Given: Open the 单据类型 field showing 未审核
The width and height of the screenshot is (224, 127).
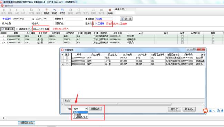Looking at the screenshot, I should point(104,19).
